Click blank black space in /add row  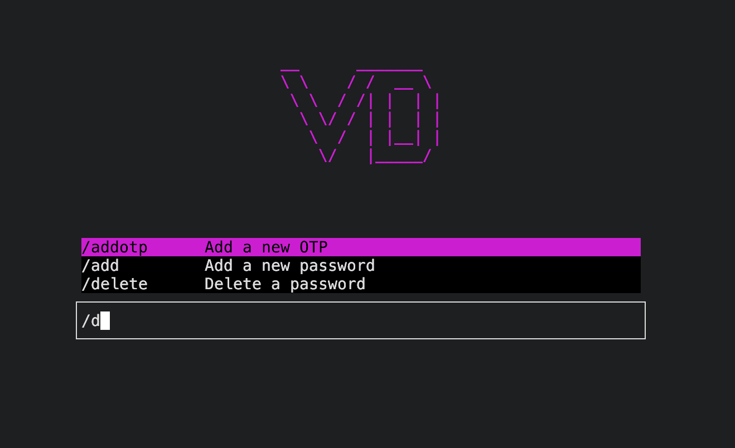click(x=507, y=265)
